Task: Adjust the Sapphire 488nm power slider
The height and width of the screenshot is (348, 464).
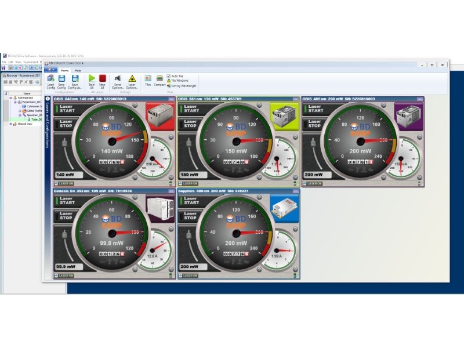Action: click(x=189, y=236)
